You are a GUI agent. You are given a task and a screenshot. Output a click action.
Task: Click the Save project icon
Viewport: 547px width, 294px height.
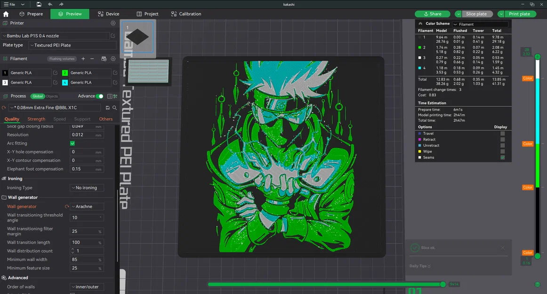(39, 4)
